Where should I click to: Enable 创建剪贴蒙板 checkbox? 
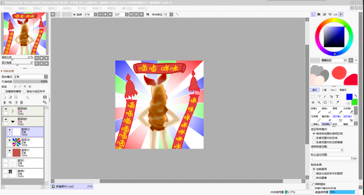(x=3, y=91)
